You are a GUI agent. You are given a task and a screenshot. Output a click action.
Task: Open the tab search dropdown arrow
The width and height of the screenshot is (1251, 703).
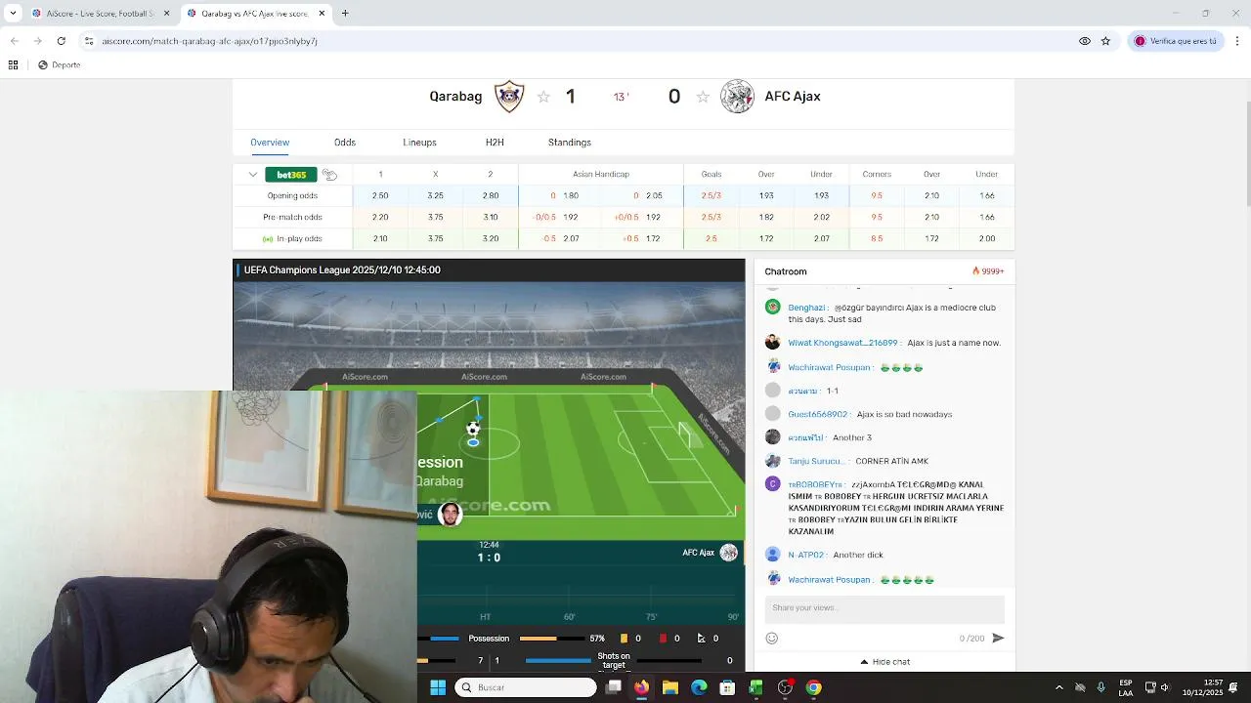click(13, 14)
